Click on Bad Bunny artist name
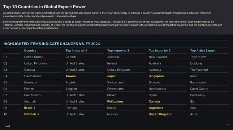The height and width of the screenshot is (130, 233). click(197, 95)
